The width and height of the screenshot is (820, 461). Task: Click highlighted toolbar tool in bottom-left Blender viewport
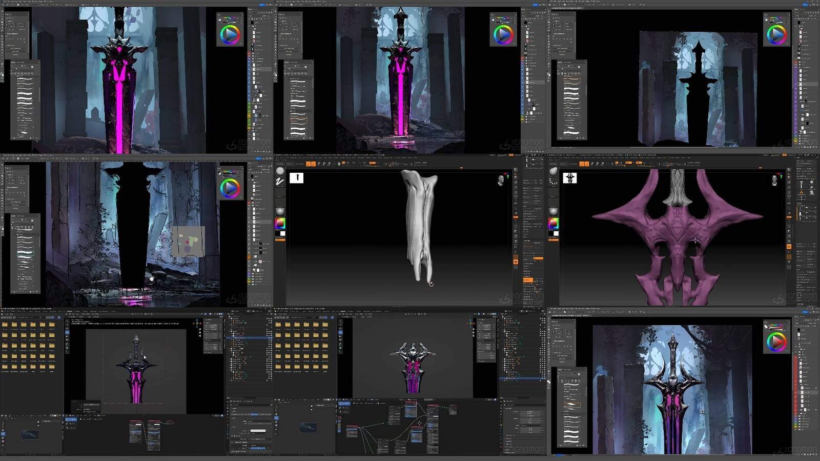coord(67,332)
